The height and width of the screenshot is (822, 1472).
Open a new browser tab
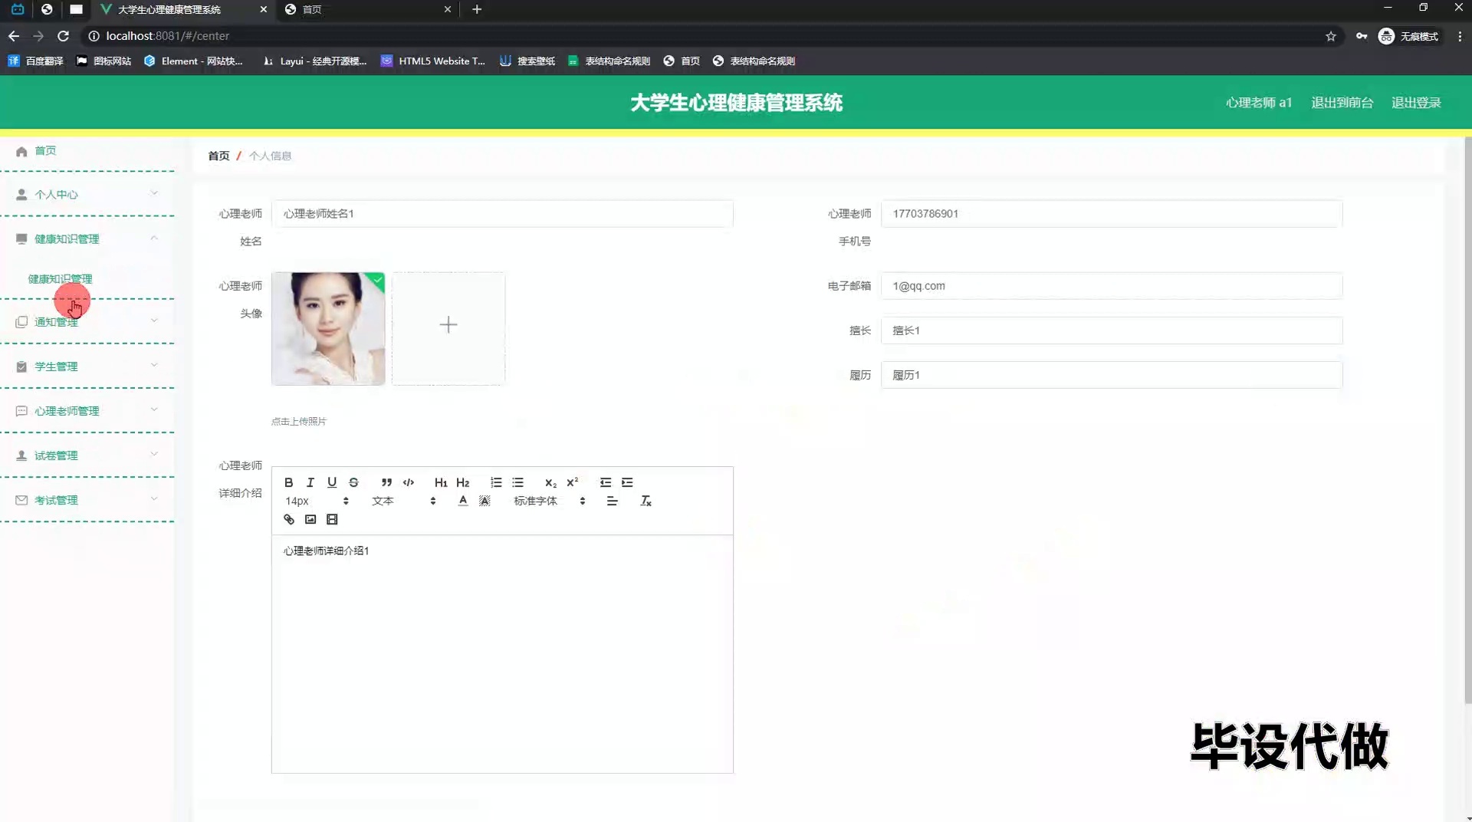[x=477, y=9]
